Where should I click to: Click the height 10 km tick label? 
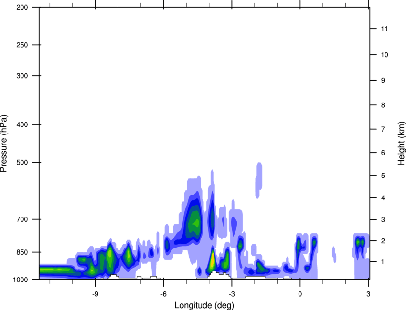coord(384,55)
